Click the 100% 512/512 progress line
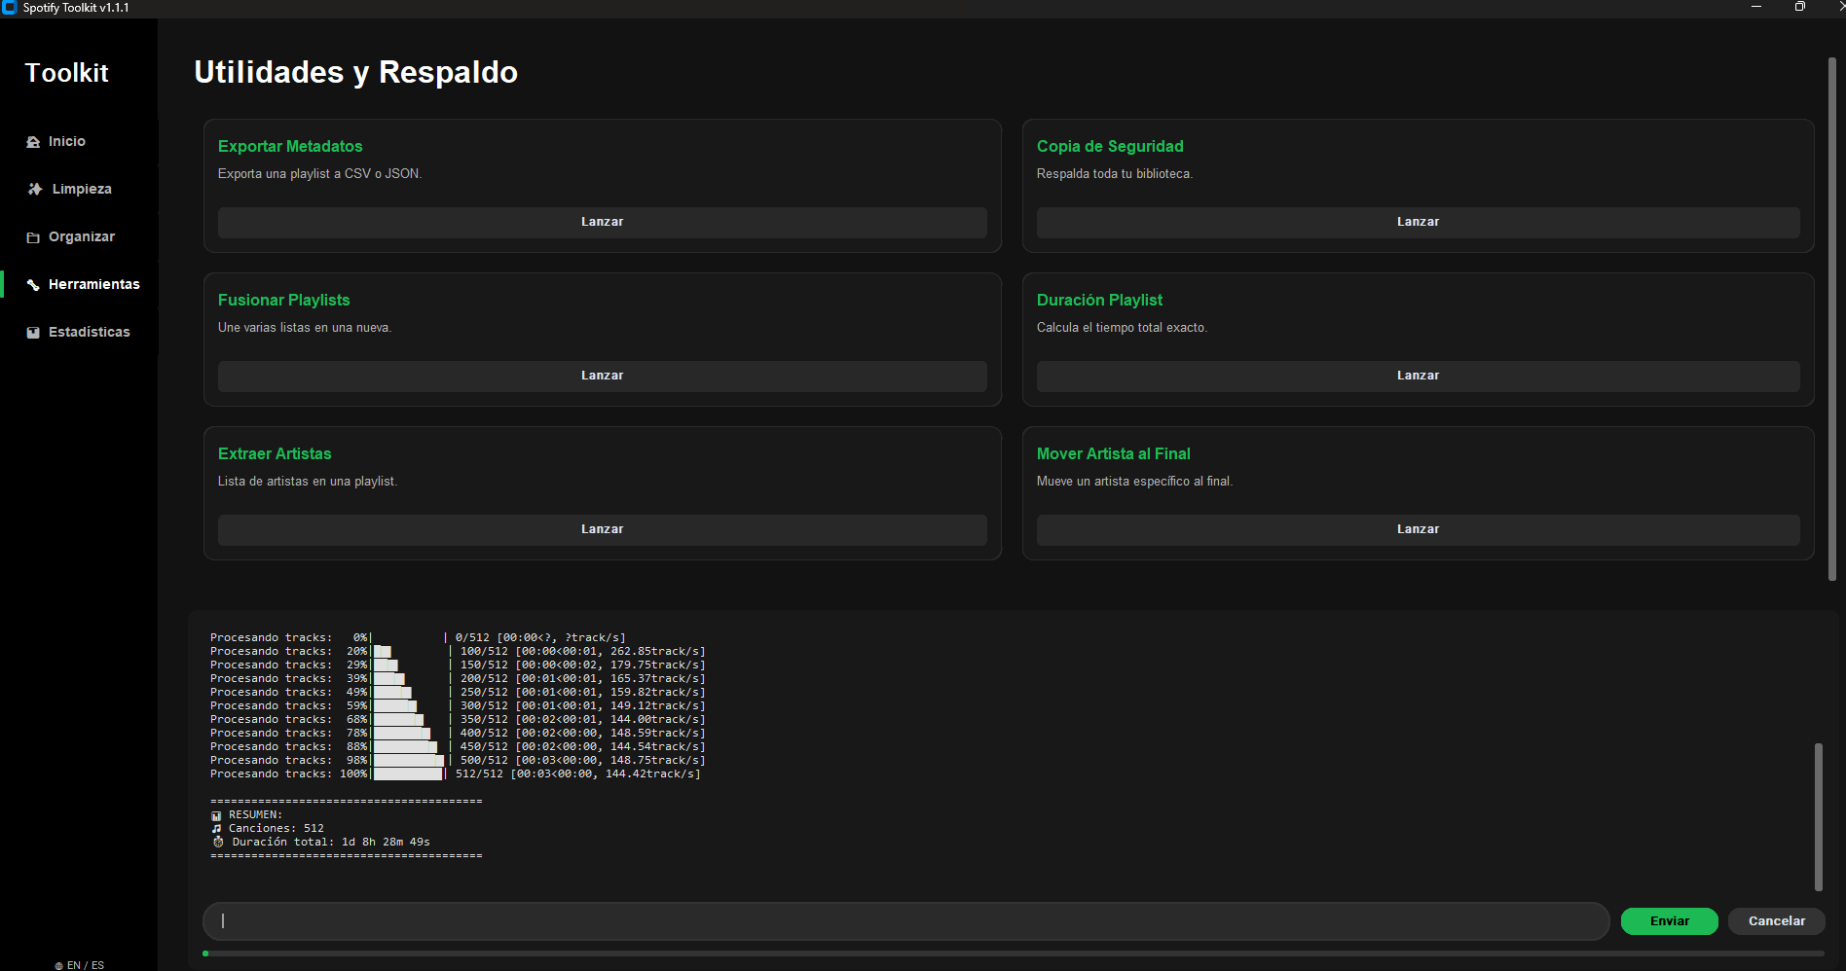 [455, 774]
